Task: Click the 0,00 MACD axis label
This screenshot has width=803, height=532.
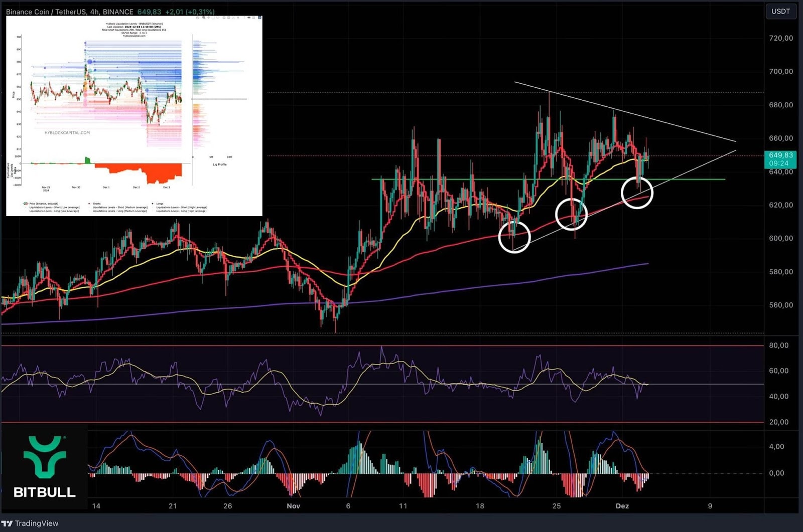Action: 776,473
